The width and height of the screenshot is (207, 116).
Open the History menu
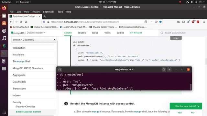pyautogui.click(x=36, y=12)
